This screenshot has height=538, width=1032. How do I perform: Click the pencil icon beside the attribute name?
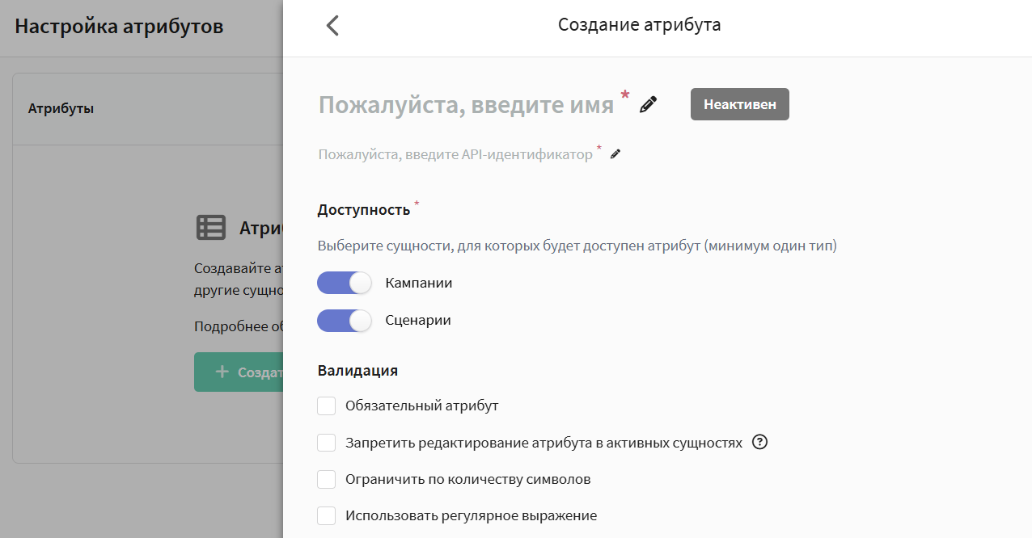(x=648, y=105)
